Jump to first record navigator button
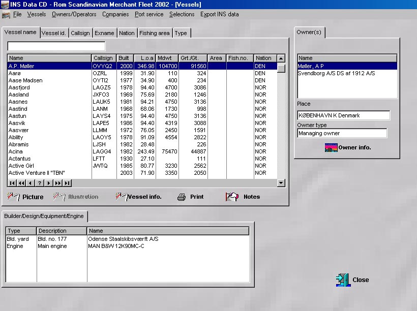The width and height of the screenshot is (417, 311). click(12, 183)
